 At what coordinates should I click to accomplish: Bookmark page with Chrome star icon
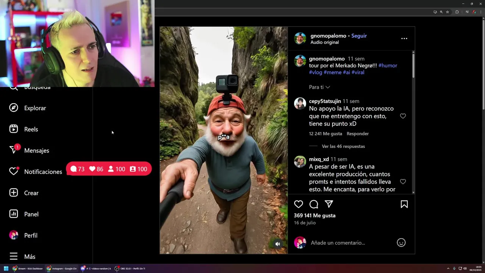tap(447, 12)
